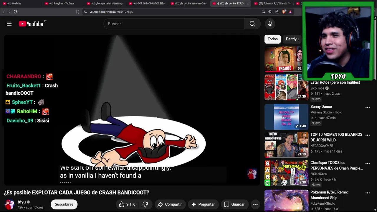Viewport: 377px width, 212px height.
Task: Open tdyu channel avatar
Action: 9,204
